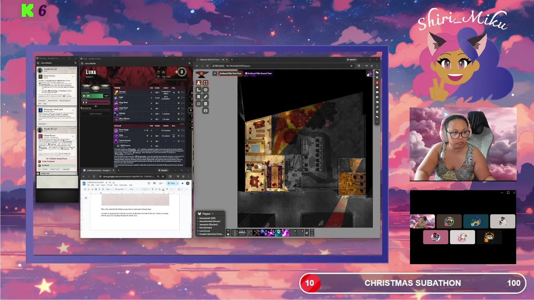Image resolution: width=534 pixels, height=300 pixels.
Task: Switch to Graihund Villa First Floor scene
Action: click(x=231, y=73)
